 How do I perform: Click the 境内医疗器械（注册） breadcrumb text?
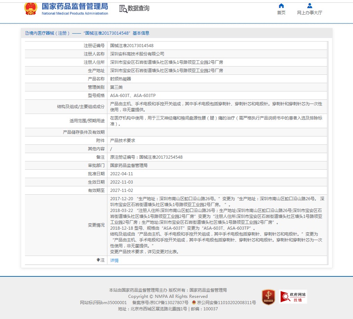coord(49,33)
